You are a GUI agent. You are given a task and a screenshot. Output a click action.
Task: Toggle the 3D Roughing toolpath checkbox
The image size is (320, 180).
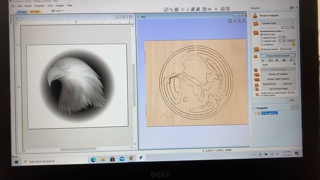pos(255,113)
